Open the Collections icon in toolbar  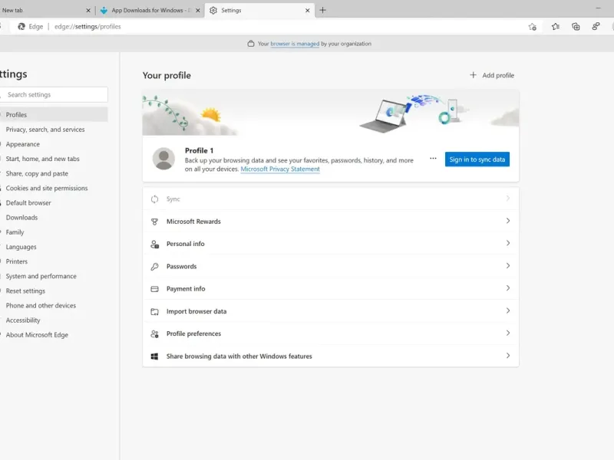point(576,27)
